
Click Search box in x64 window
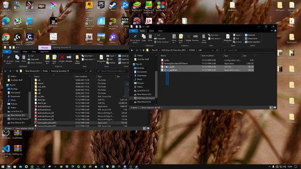tap(248, 50)
